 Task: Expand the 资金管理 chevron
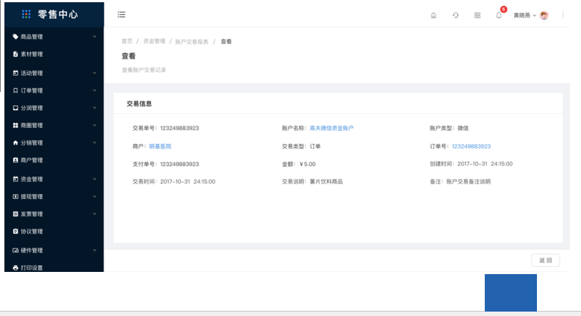pos(95,179)
